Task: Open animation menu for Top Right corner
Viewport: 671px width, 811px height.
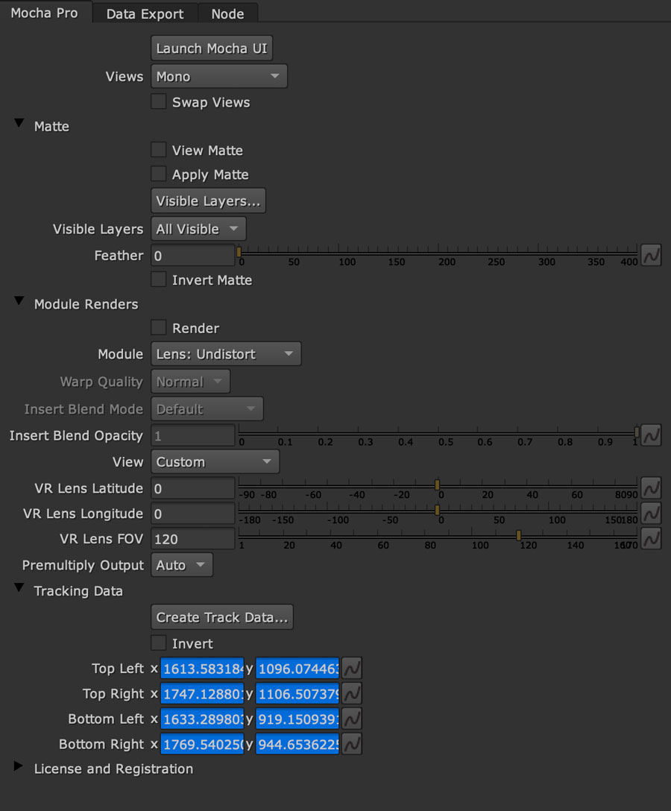Action: 352,693
